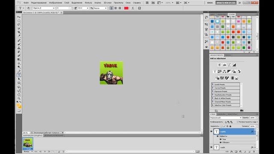The height and width of the screenshot is (154, 274).
Task: Click the layer opacity field
Action: [x=252, y=118]
